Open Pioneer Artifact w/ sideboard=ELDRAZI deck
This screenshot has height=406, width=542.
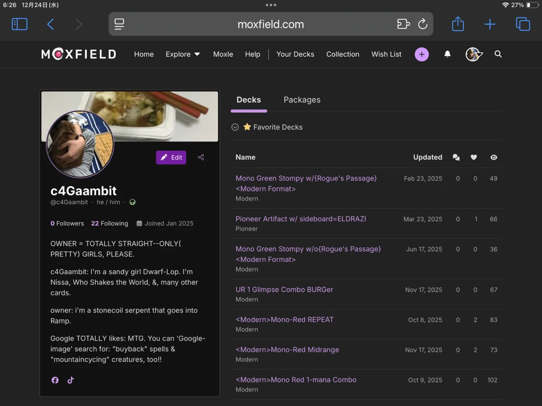301,219
